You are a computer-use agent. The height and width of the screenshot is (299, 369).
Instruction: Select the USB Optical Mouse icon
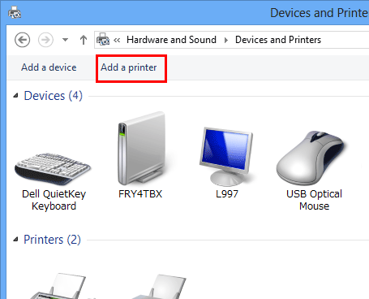tap(311, 158)
